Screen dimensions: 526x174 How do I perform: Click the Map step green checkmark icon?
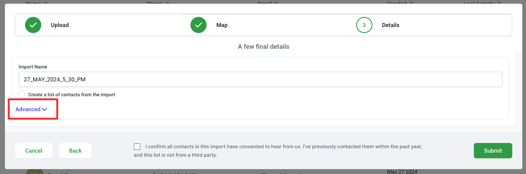199,25
